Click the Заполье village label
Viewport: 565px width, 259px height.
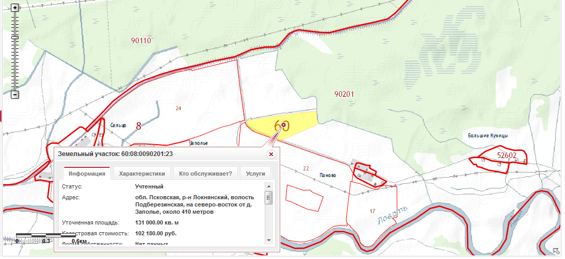[x=199, y=143]
